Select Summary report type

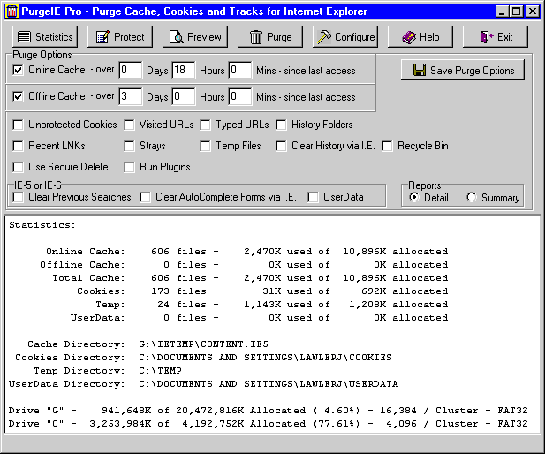coord(472,197)
